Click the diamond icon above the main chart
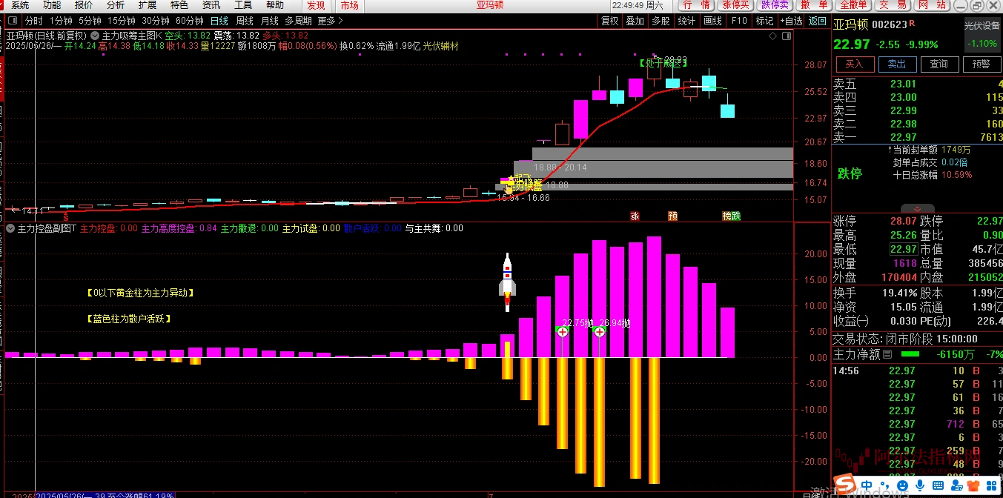The image size is (1003, 498). [773, 35]
